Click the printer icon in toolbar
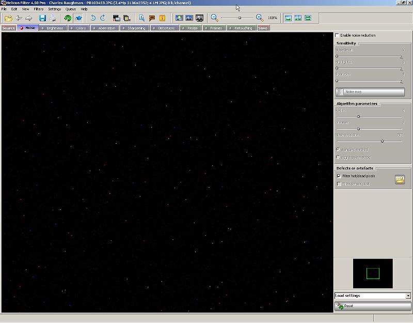Viewport: 413px width, 323px height. 53,18
